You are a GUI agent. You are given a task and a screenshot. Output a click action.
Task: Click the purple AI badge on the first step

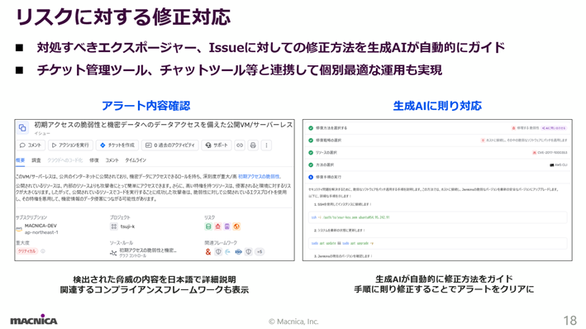point(554,128)
